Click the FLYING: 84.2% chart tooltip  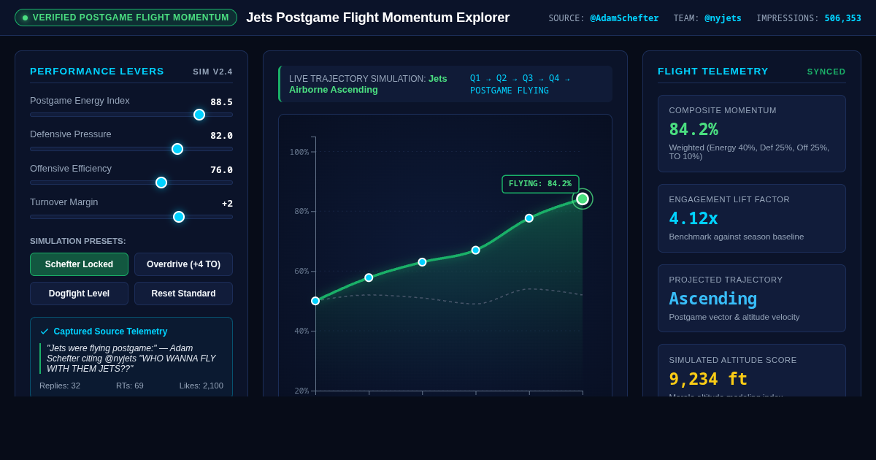point(540,184)
